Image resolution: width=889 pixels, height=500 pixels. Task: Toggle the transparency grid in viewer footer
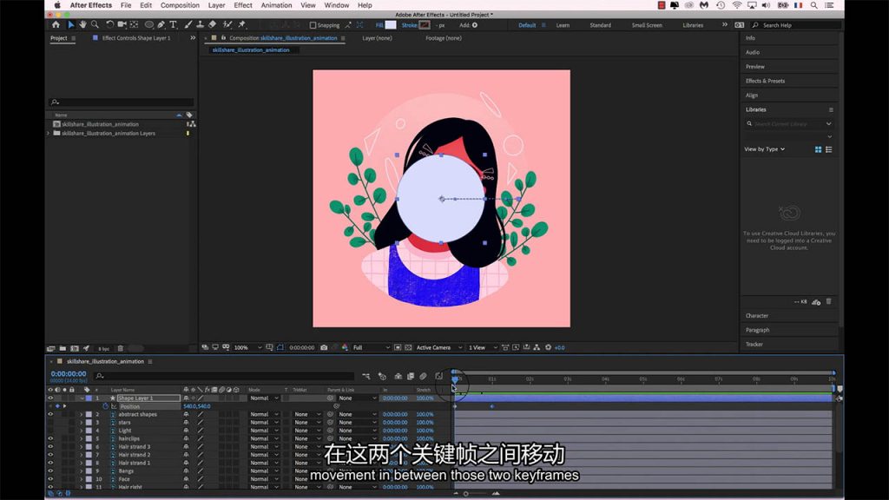click(x=408, y=347)
